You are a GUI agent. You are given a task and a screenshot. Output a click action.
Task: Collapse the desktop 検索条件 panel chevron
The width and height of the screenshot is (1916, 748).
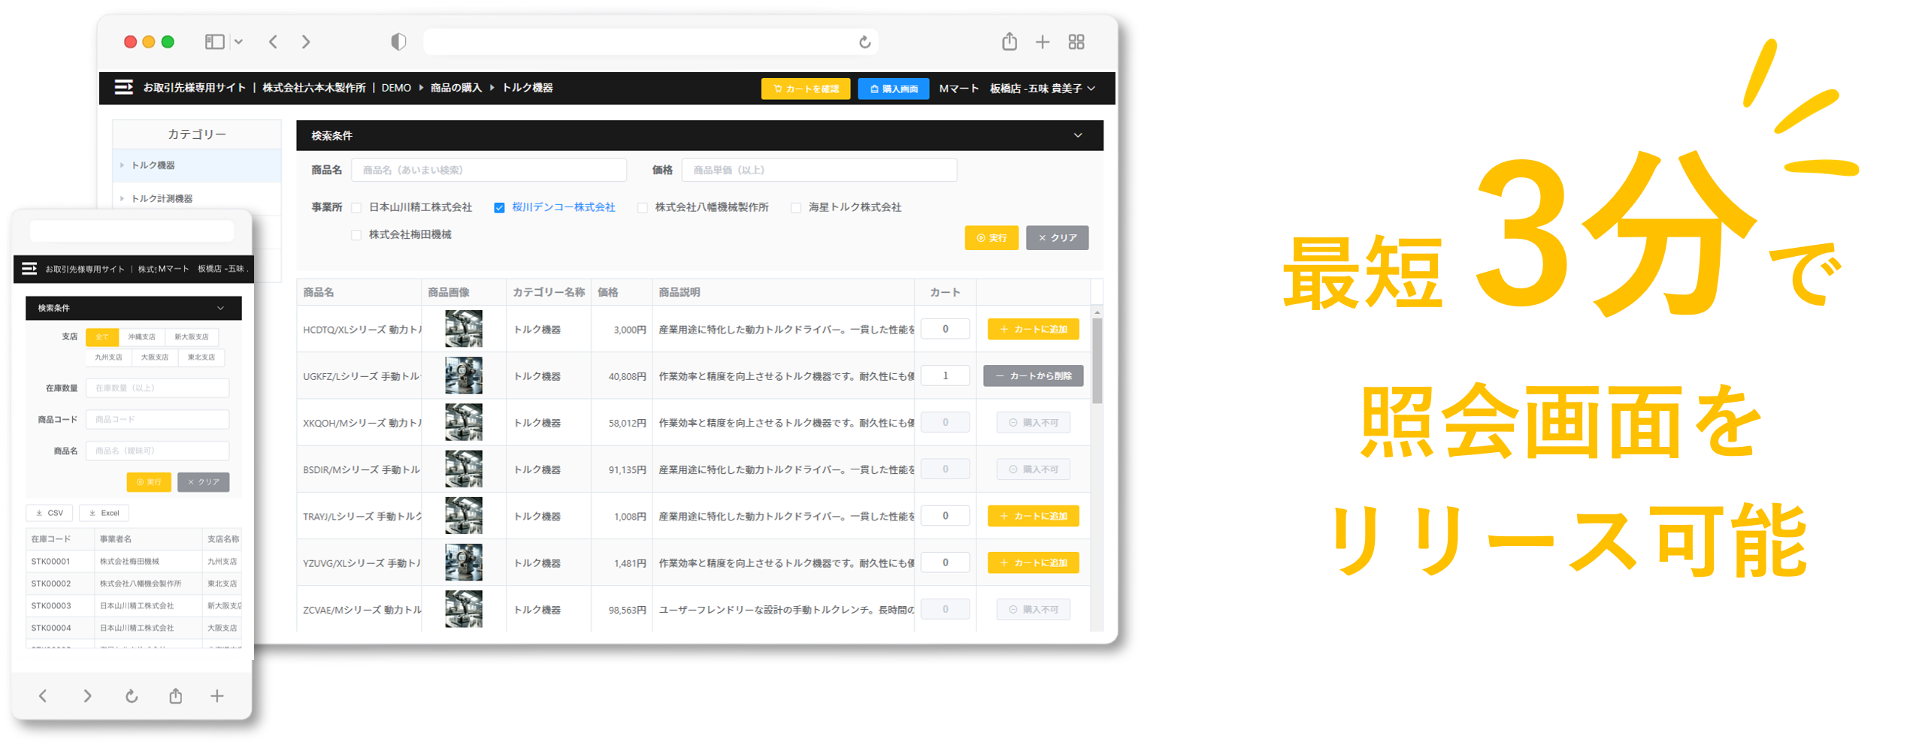click(x=1077, y=135)
